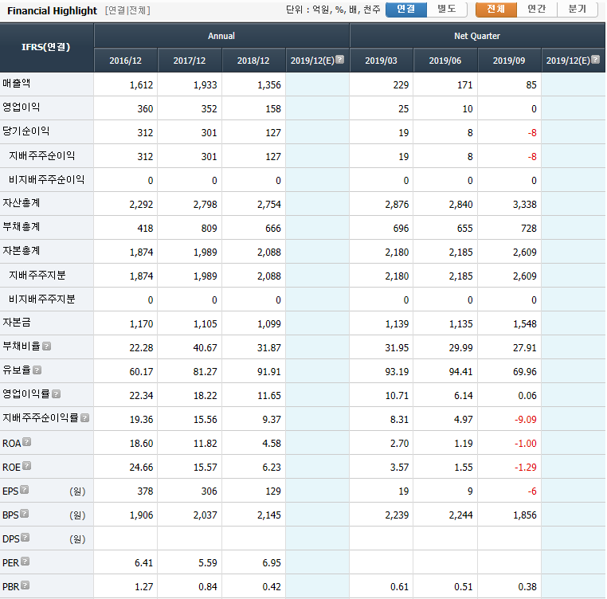Click the 2019/09 quarter column header
The height and width of the screenshot is (599, 607).
(509, 61)
